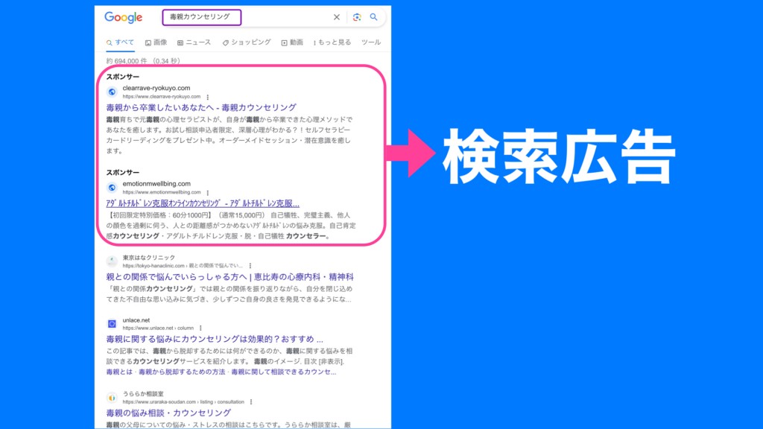The width and height of the screenshot is (763, 429).
Task: Open the three-dot menu beside clearrave-ryokuyo.com URL
Action: tap(208, 97)
